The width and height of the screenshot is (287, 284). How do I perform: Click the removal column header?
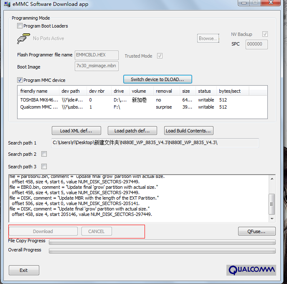coord(166,91)
